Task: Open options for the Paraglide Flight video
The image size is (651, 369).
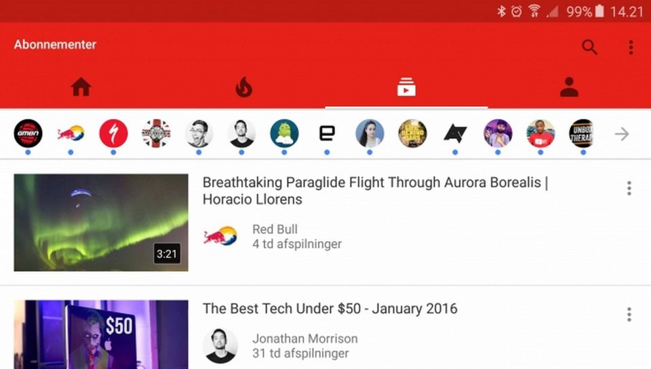Action: click(x=629, y=188)
